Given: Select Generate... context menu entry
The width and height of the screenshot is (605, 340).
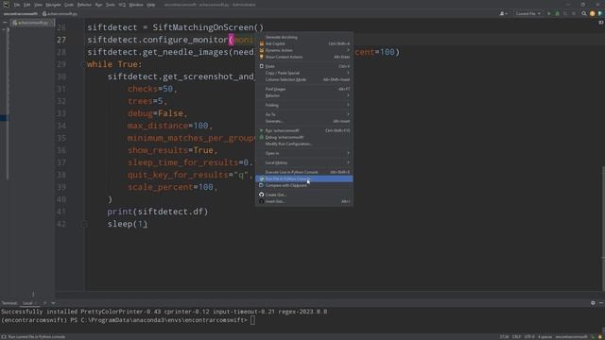Looking at the screenshot, I should point(304,121).
